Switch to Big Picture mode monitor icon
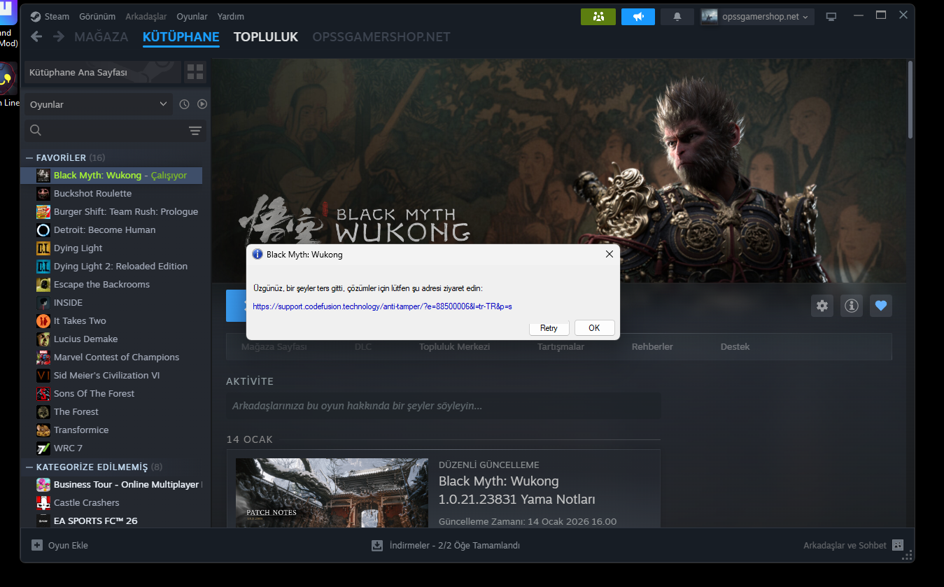Viewport: 944px width, 587px height. pyautogui.click(x=831, y=17)
